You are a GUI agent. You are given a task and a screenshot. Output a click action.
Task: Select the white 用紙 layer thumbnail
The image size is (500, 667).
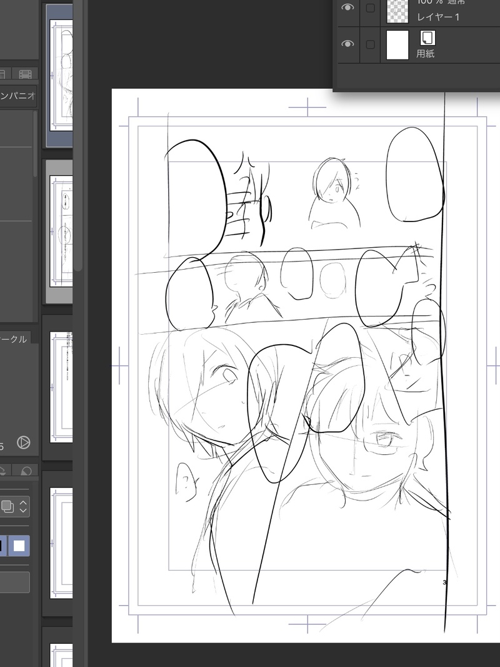[397, 45]
